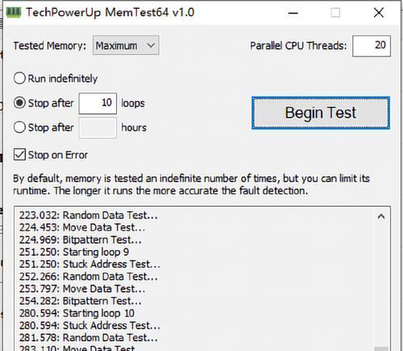Select Stop after loops radio button
This screenshot has height=351, width=403.
(x=19, y=102)
